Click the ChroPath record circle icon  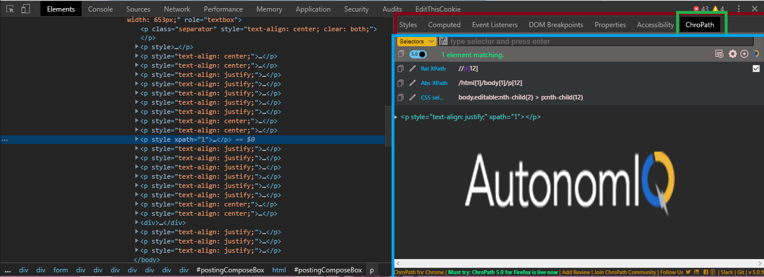744,54
